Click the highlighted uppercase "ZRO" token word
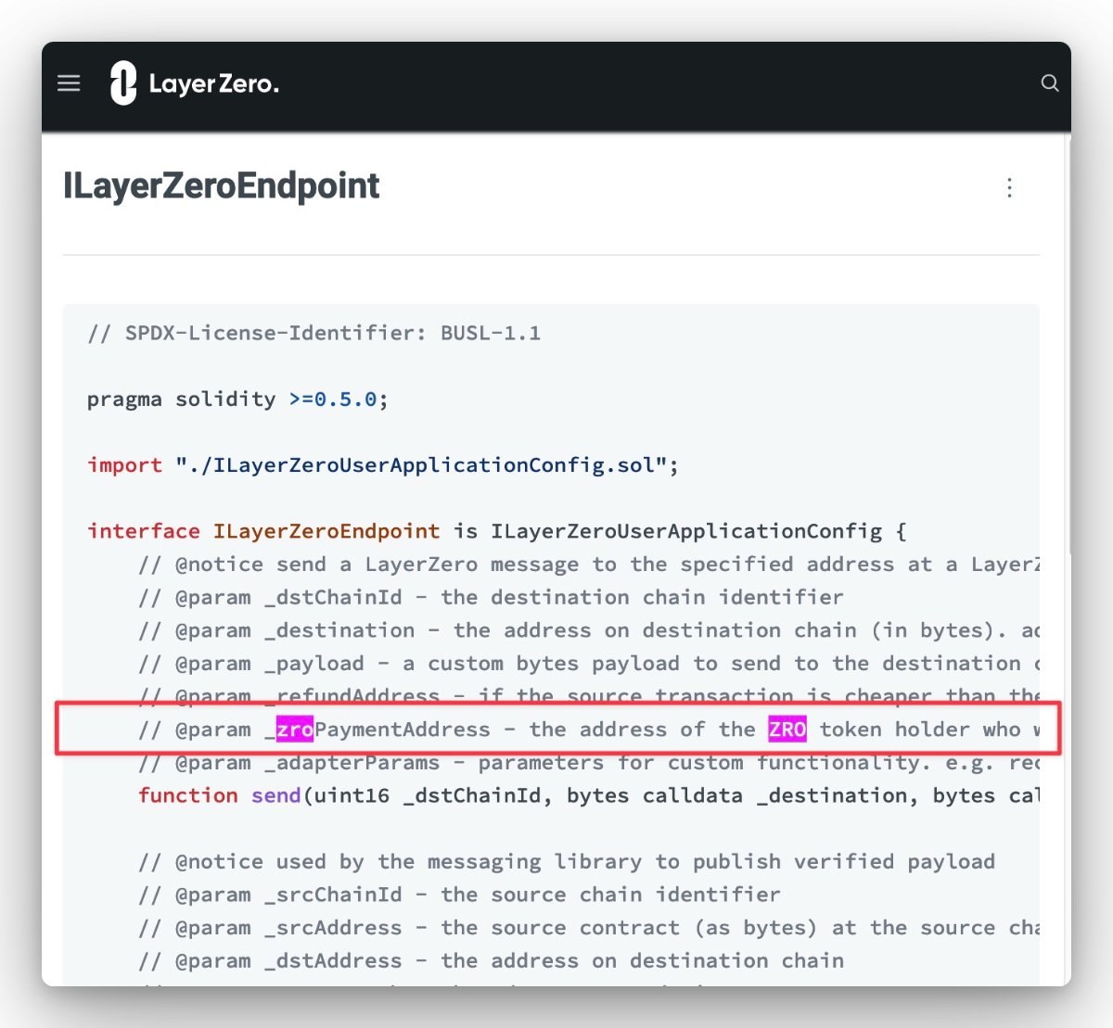This screenshot has height=1028, width=1113. (x=787, y=730)
